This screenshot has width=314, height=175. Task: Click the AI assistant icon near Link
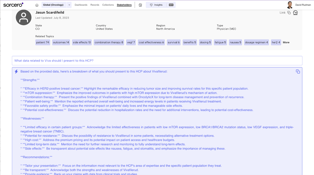pyautogui.click(x=295, y=13)
